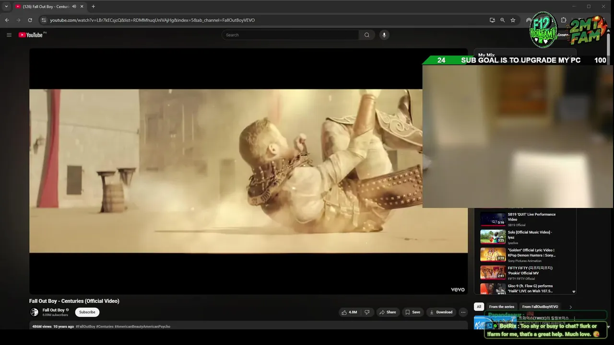Select the From the series chip
The width and height of the screenshot is (614, 345).
tap(501, 307)
